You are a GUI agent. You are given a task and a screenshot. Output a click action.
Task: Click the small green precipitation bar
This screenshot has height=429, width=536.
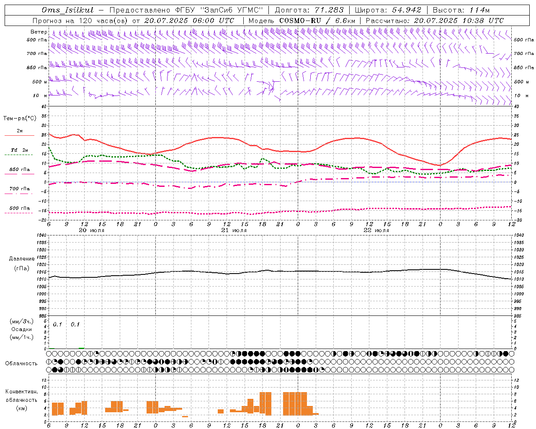point(81,348)
